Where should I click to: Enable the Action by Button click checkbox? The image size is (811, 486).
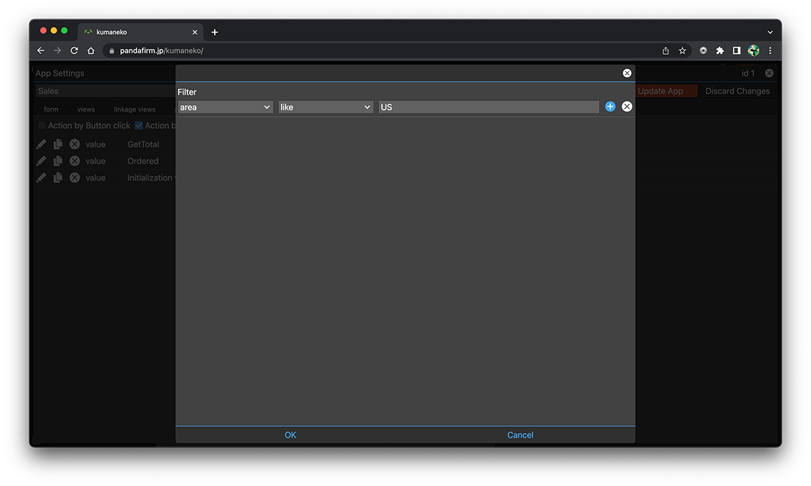[x=42, y=125]
